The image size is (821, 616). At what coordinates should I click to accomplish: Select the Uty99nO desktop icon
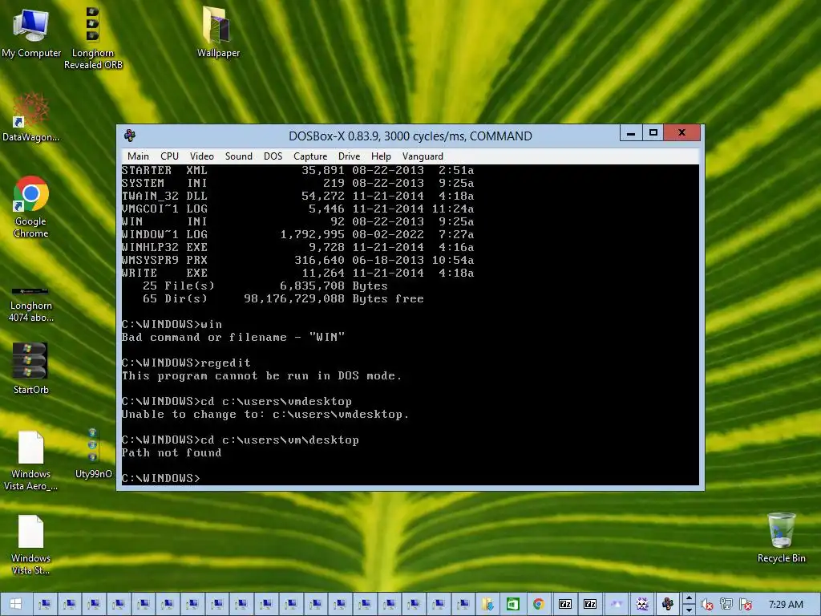93,453
